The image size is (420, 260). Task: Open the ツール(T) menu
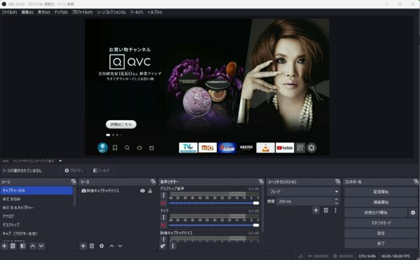click(136, 13)
